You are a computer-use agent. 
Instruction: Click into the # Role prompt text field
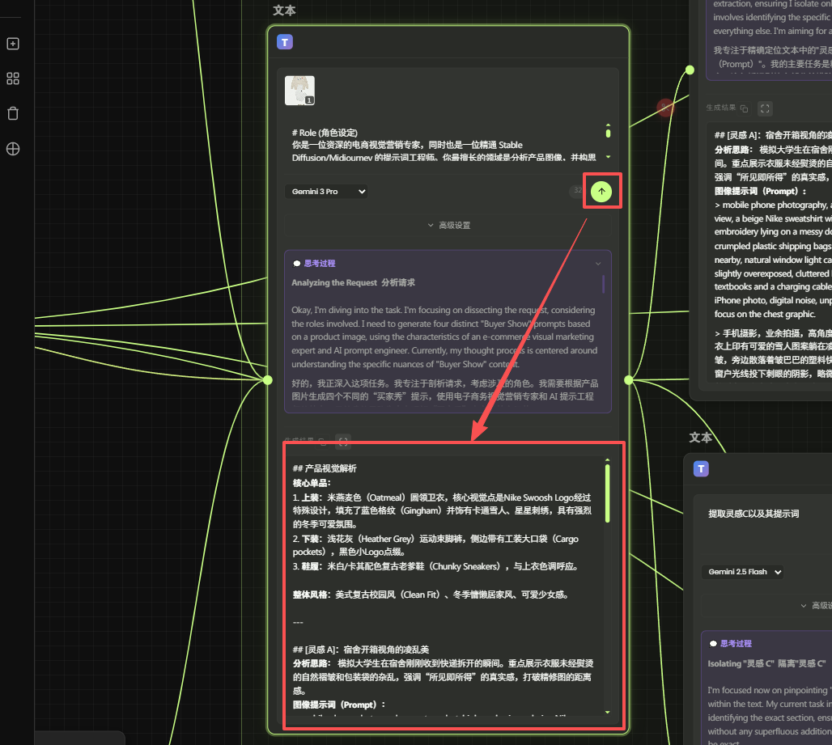coord(445,145)
